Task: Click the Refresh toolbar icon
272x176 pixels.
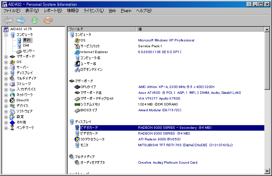Action: click(48, 20)
